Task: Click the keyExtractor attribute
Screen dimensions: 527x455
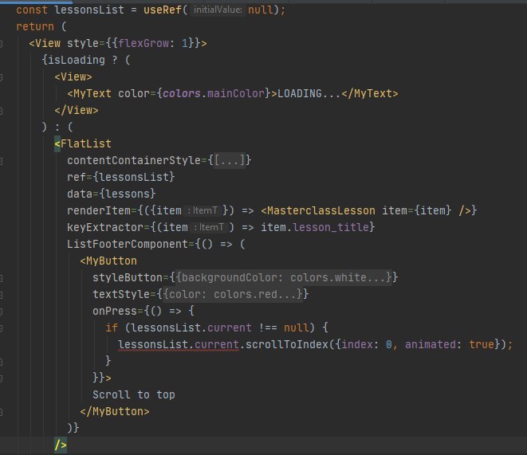Action: click(x=105, y=228)
